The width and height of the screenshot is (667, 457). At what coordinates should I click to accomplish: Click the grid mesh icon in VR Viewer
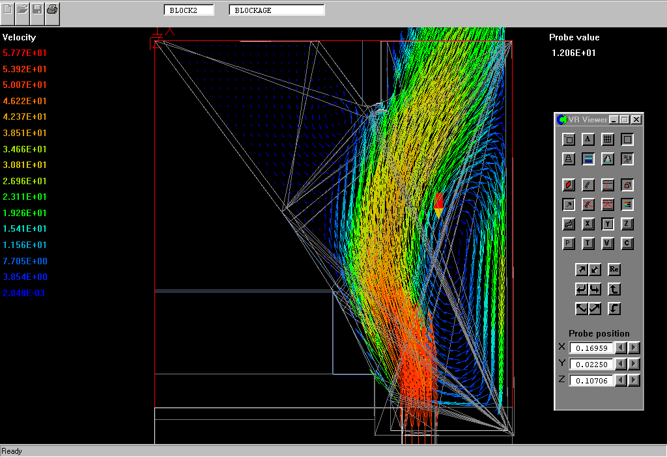[607, 139]
